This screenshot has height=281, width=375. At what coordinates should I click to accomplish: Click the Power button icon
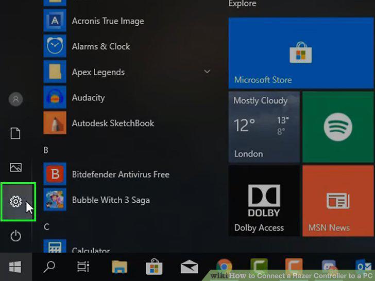(x=16, y=236)
